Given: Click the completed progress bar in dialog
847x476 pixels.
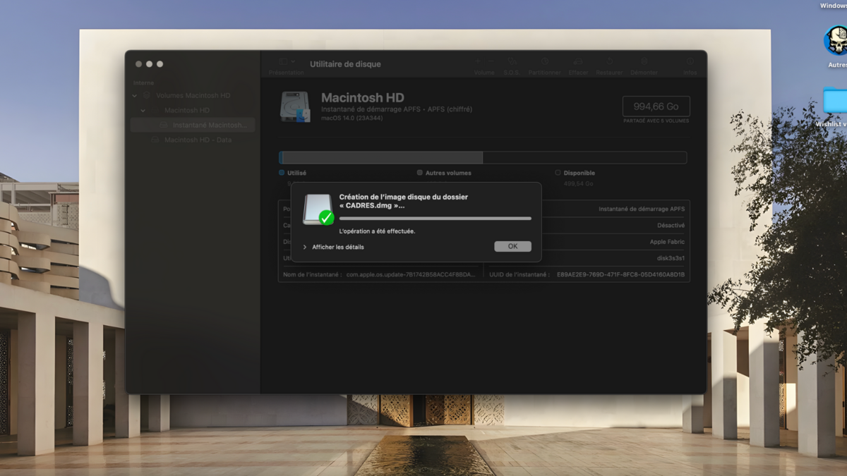Looking at the screenshot, I should (435, 219).
